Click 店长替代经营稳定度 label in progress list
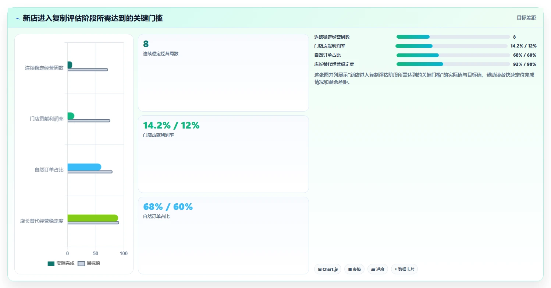 tap(334, 64)
